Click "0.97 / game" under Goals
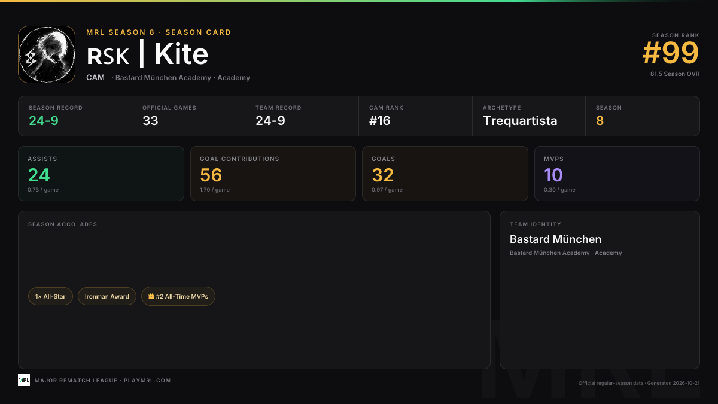The image size is (718, 404). pos(387,190)
